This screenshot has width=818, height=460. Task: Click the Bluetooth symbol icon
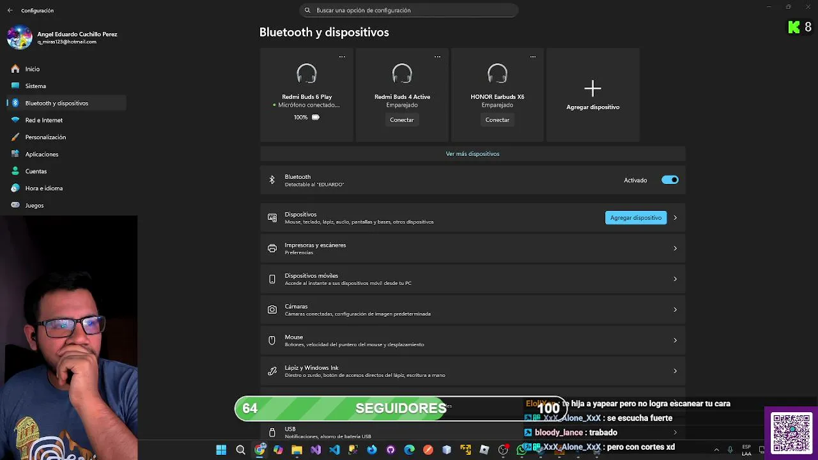point(272,181)
